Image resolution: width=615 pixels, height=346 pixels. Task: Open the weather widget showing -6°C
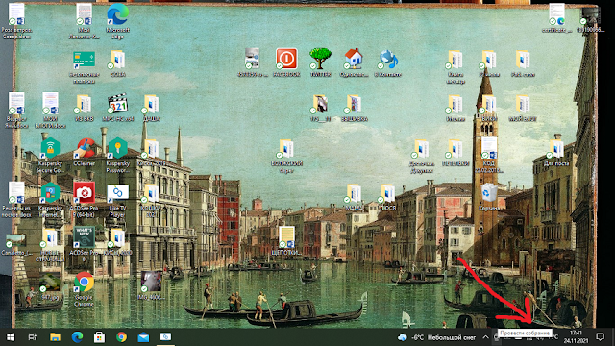pos(436,337)
